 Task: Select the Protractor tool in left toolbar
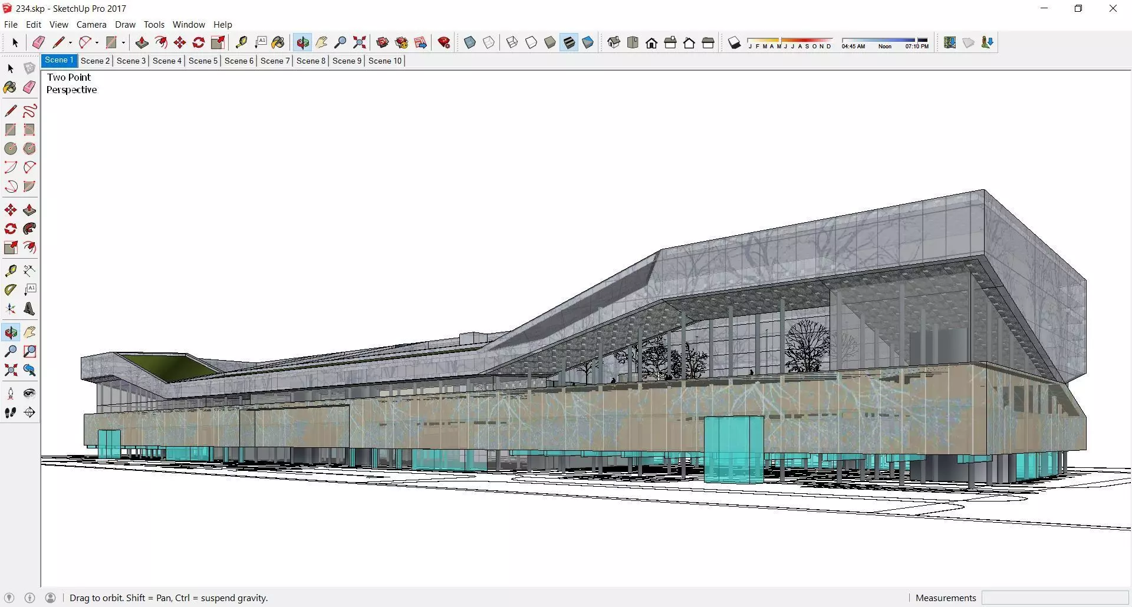11,289
